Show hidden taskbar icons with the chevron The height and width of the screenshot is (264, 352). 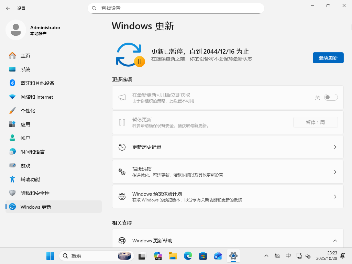[266, 256]
